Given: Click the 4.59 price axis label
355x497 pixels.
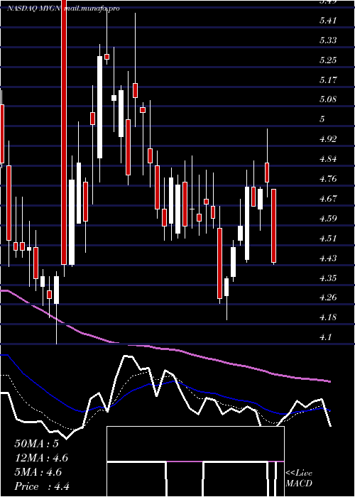Looking at the screenshot, I should 328,219.
